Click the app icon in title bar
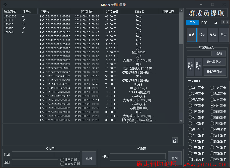The height and width of the screenshot is (168, 230). click(x=4, y=5)
